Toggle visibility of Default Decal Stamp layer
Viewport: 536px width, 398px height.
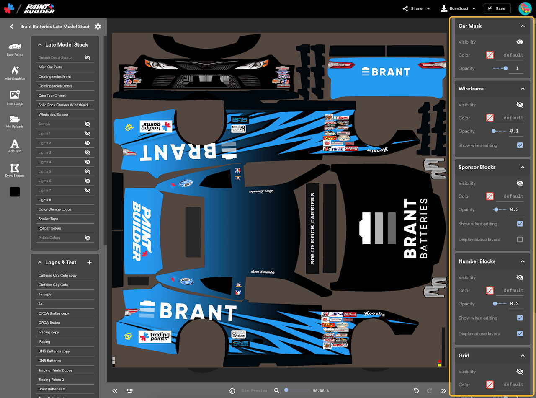[88, 57]
